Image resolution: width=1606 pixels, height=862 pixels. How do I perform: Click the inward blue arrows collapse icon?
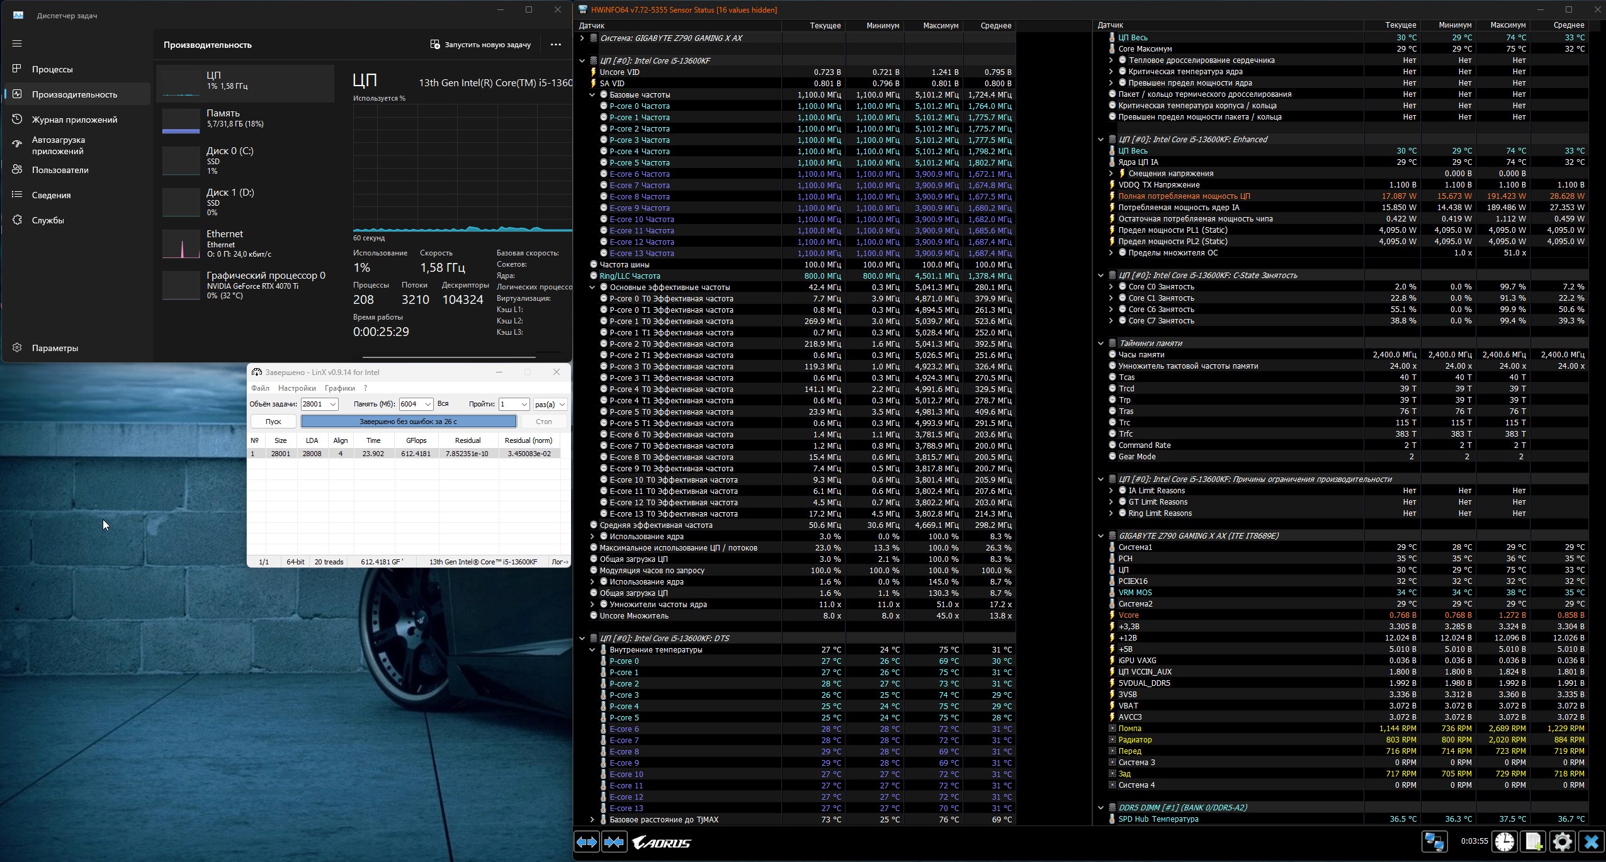click(614, 842)
